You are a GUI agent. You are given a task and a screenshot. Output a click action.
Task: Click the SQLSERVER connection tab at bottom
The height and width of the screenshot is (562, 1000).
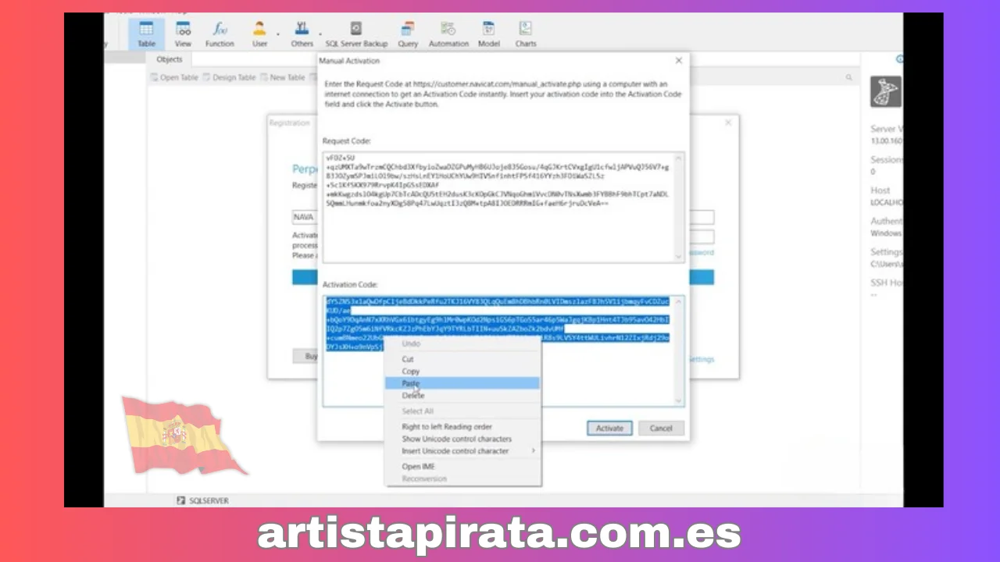[x=202, y=500]
